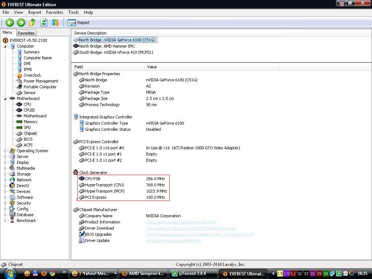Open the nvidia.com mobo Product Information link
Viewport: 372px width, 279px height.
click(x=181, y=222)
